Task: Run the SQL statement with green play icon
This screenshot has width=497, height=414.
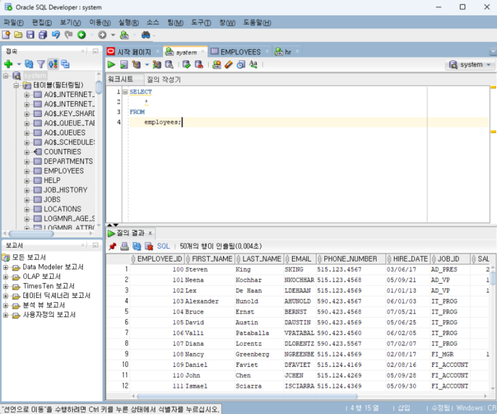Action: tap(112, 65)
